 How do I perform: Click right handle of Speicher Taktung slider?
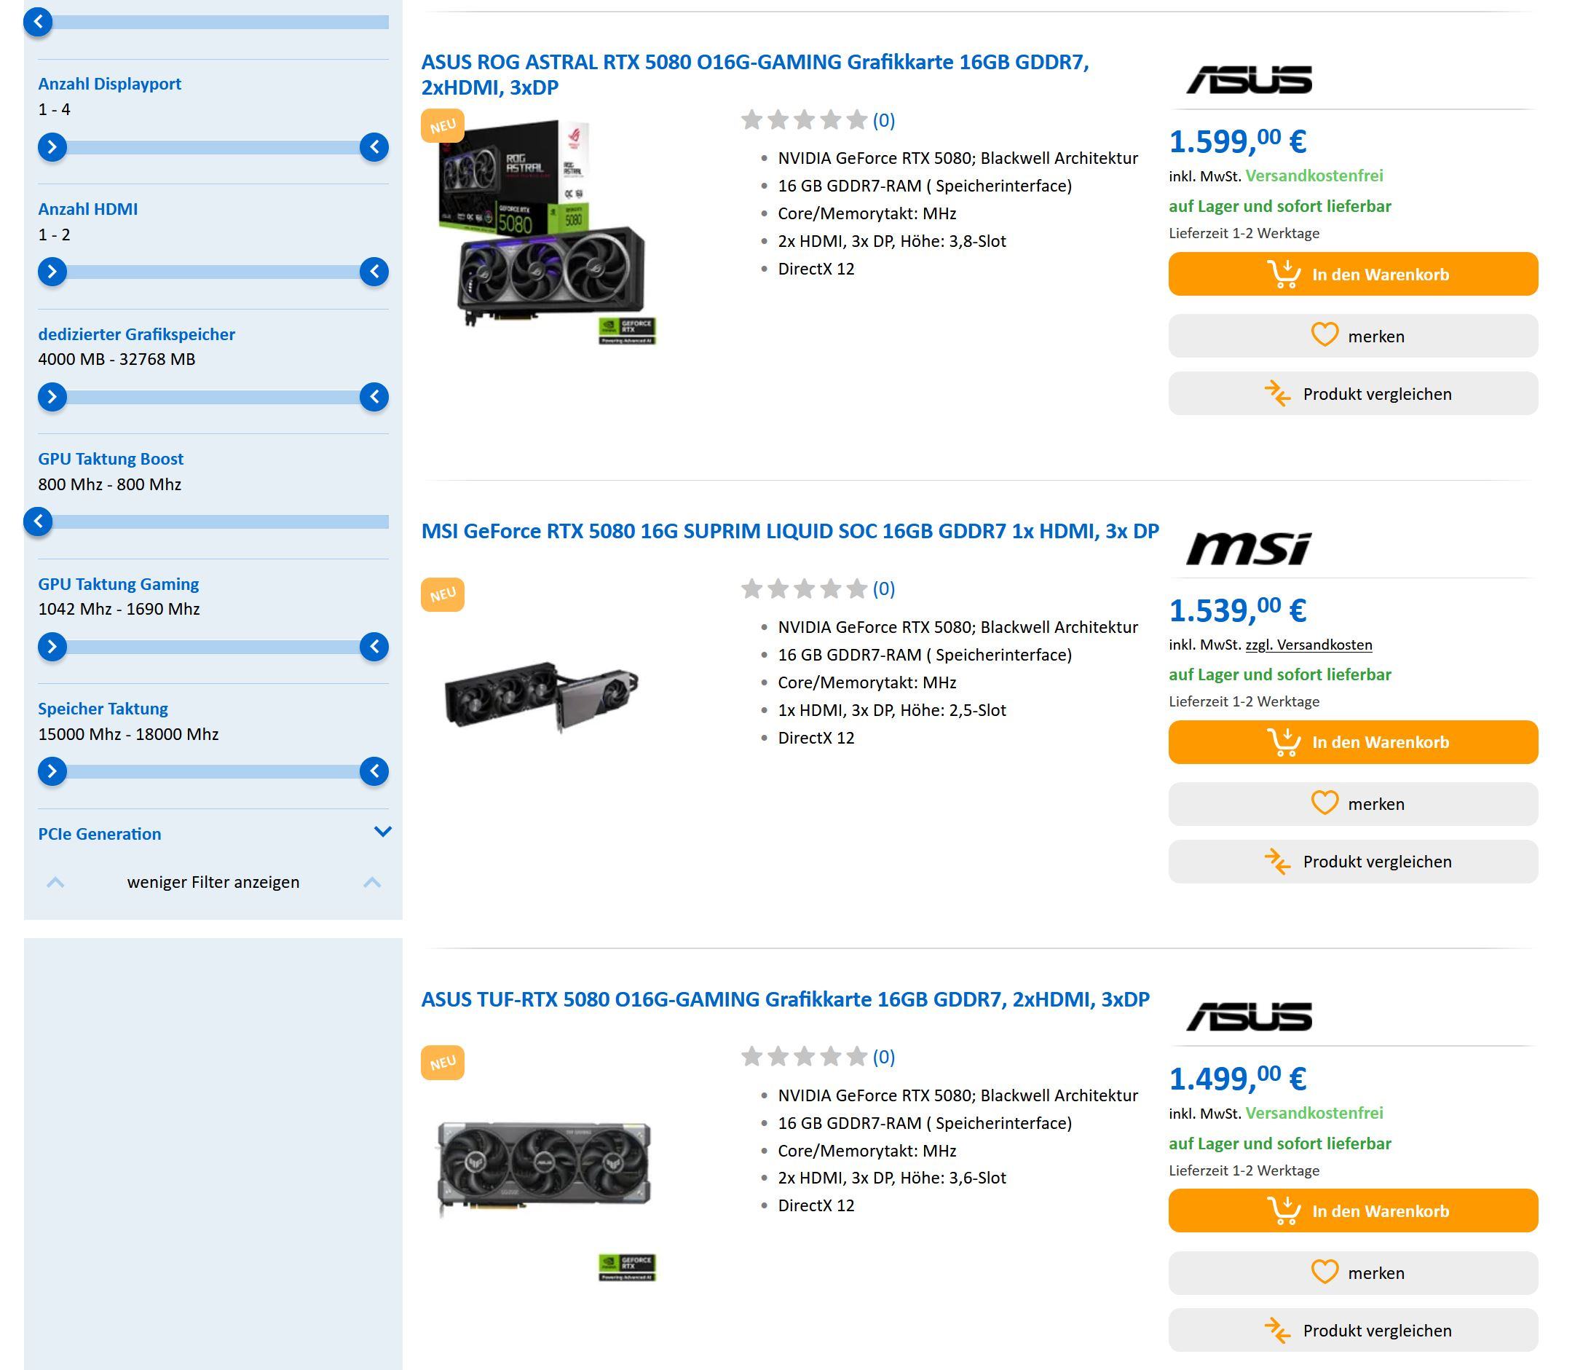[374, 771]
